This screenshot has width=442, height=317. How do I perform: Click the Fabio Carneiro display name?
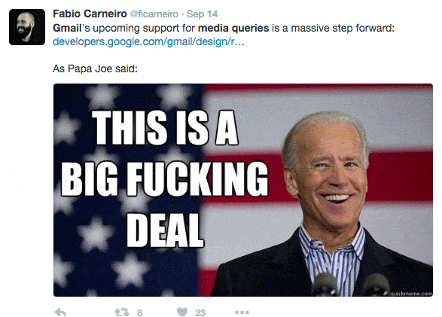[x=90, y=14]
